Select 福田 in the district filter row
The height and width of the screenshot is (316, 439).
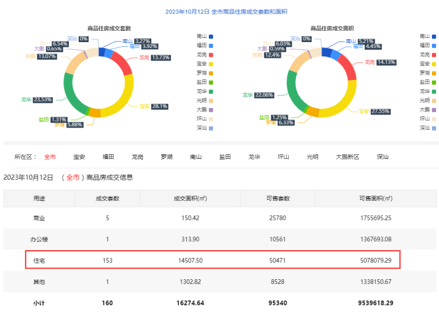click(108, 157)
